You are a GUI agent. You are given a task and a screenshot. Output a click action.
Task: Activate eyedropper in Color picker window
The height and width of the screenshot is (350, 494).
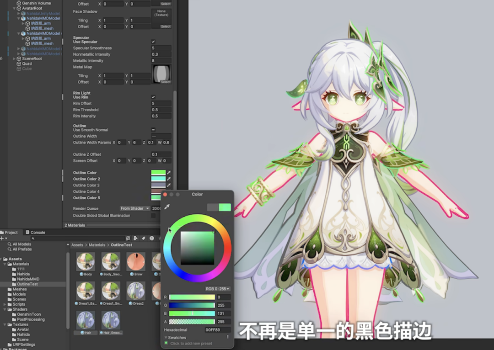(x=167, y=207)
